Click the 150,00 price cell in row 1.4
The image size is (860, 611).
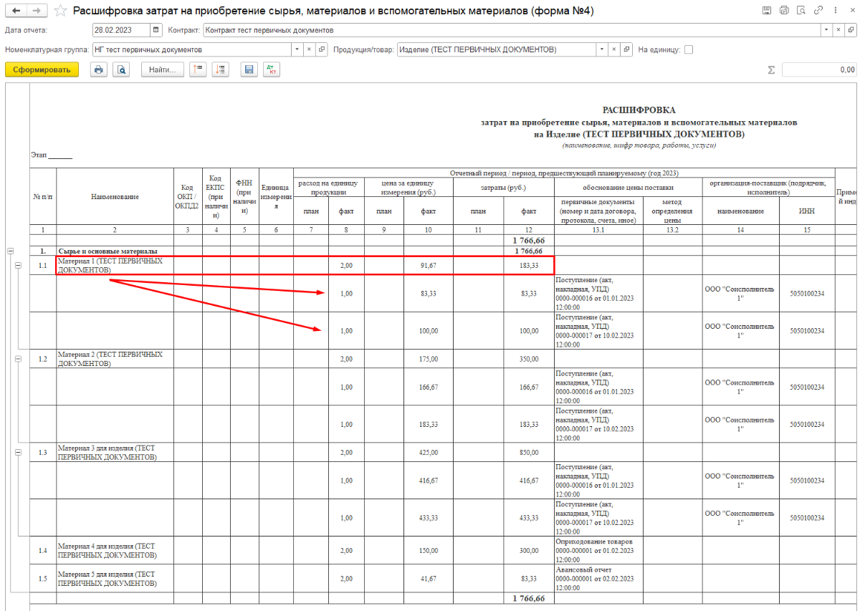tap(429, 550)
